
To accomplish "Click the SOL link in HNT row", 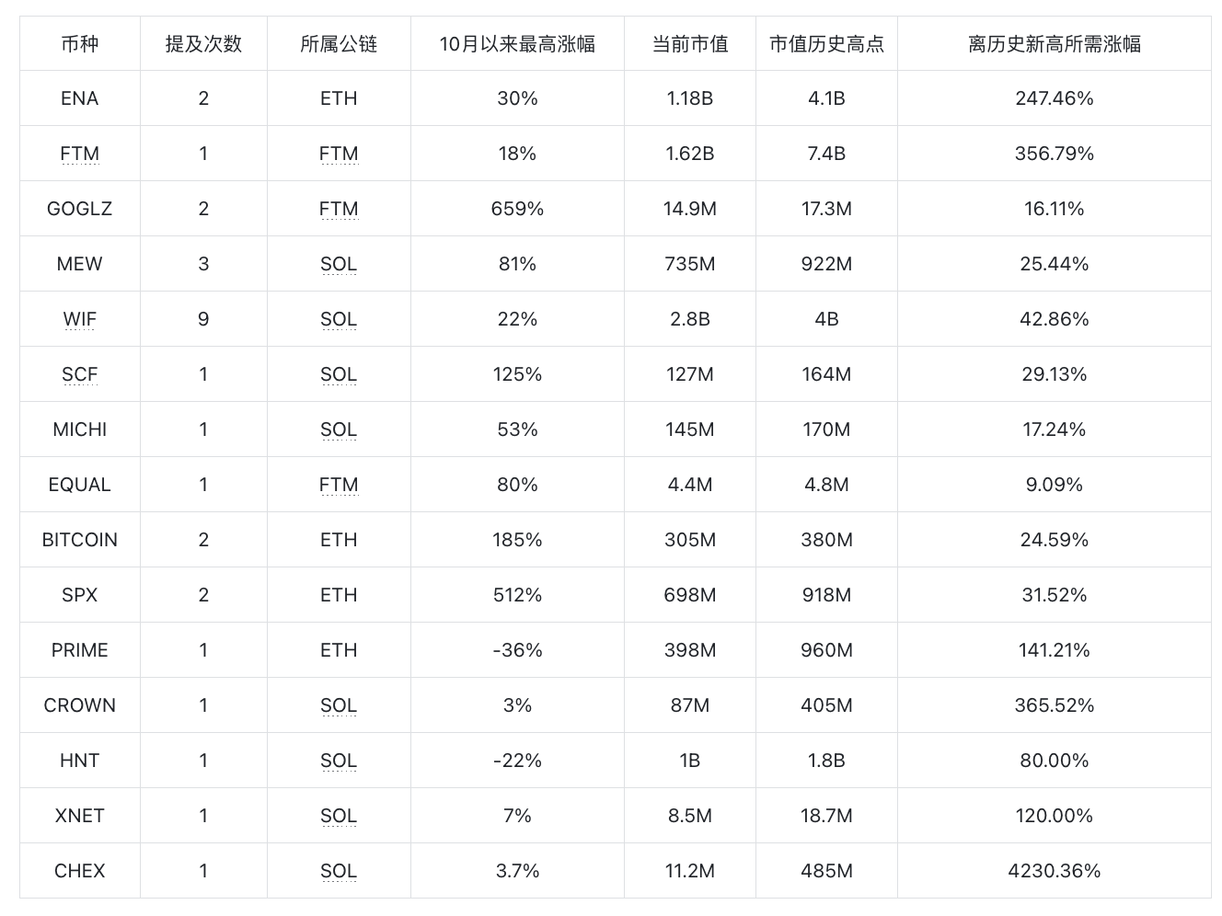I will coord(339,761).
